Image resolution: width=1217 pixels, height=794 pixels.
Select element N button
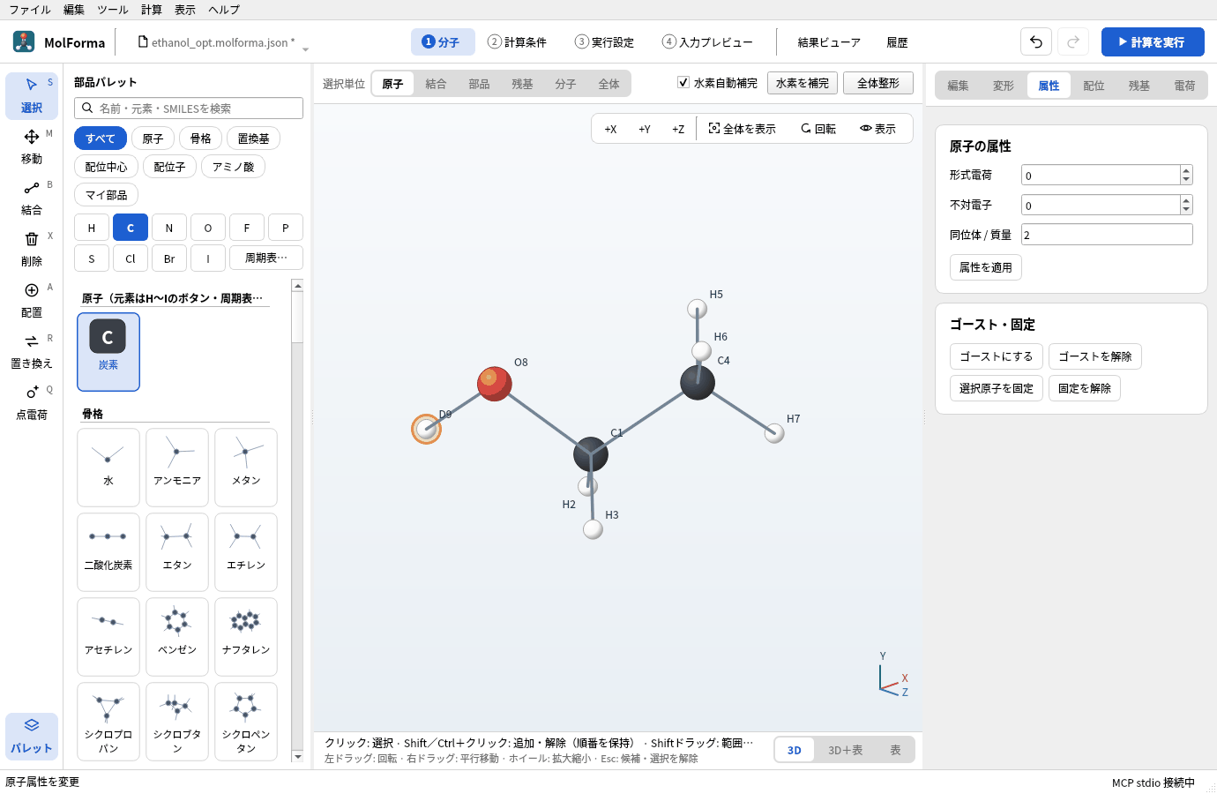[x=169, y=228]
